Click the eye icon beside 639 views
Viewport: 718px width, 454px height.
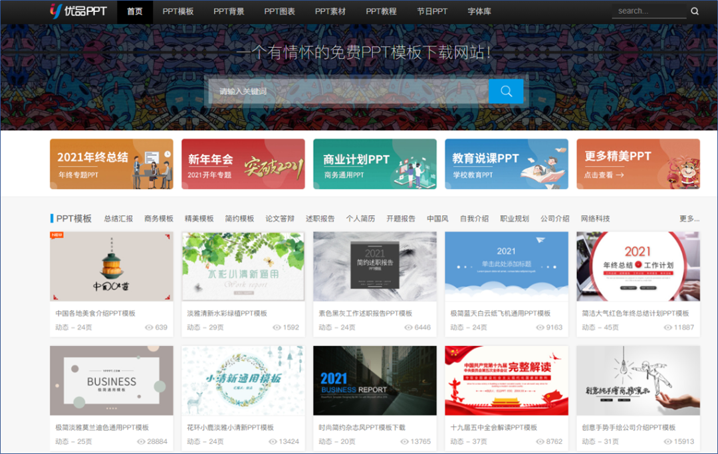click(x=149, y=327)
